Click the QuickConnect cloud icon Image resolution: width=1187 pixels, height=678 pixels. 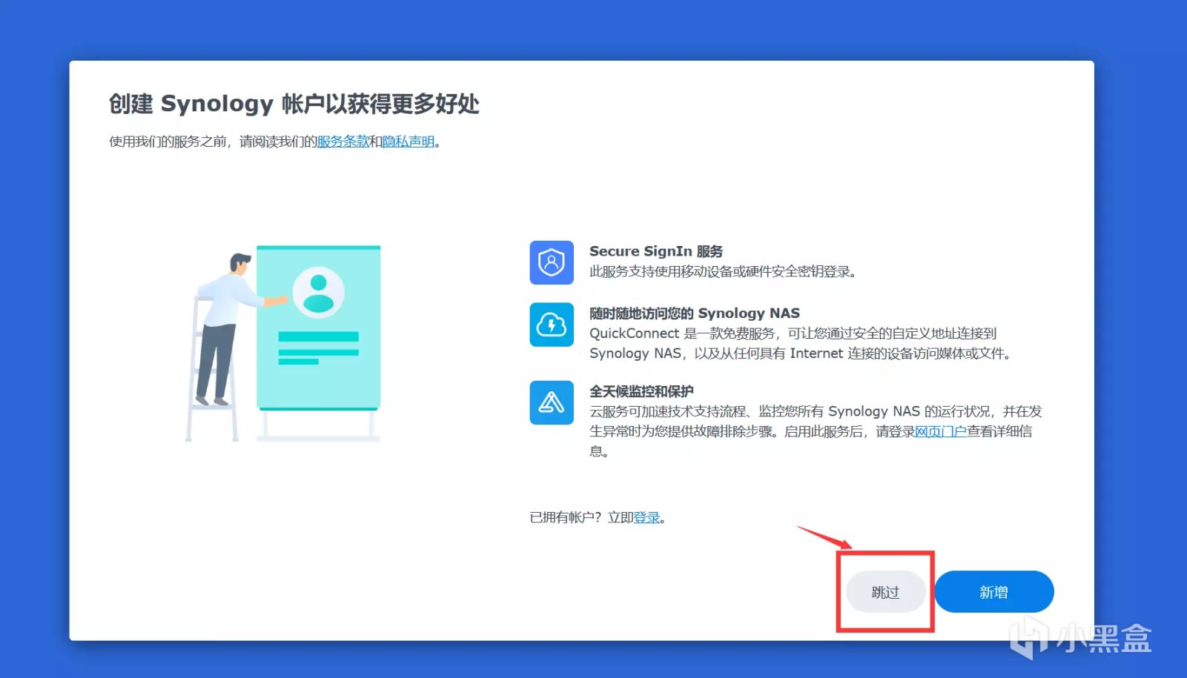[x=552, y=325]
